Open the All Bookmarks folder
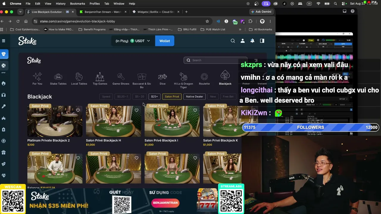Screen dimensions: 381x214 [x=260, y=29]
